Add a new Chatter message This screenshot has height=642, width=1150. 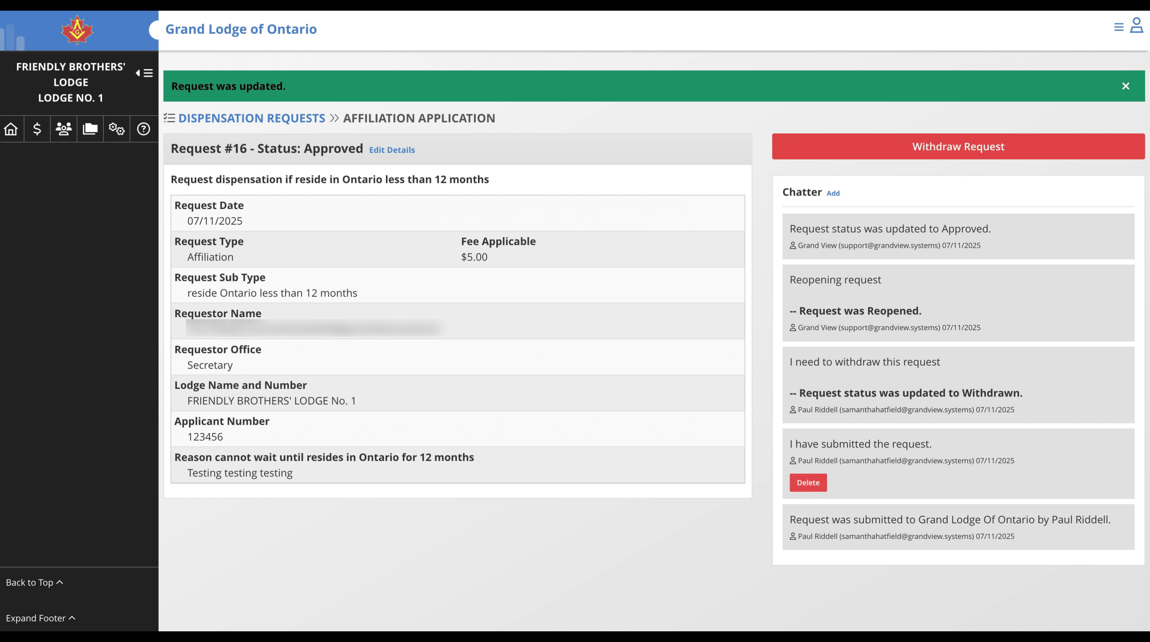833,193
